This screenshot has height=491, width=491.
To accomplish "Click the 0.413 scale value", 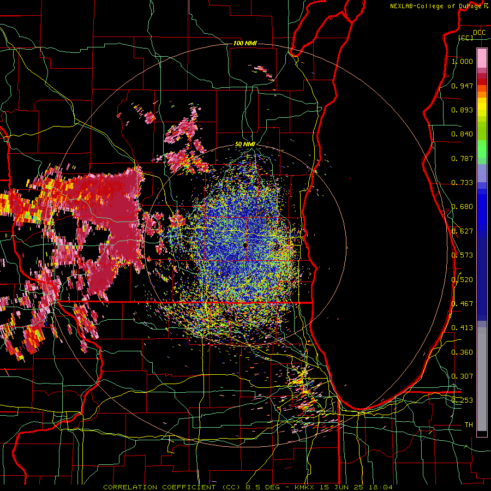I will click(x=462, y=328).
